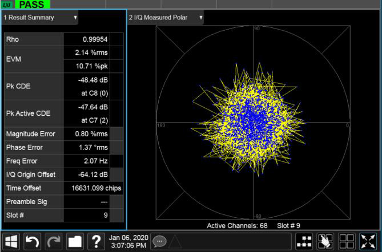This screenshot has height=252, width=382.
Task: Select the Rho row in results table
Action: pos(63,40)
